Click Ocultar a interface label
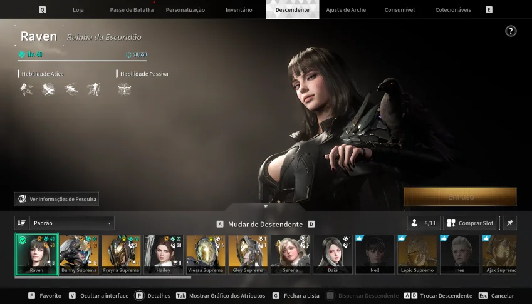 click(x=105, y=295)
